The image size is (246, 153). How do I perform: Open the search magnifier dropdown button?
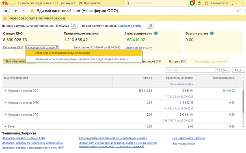226,70
